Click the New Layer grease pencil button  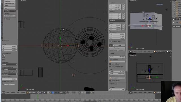coord(117,48)
